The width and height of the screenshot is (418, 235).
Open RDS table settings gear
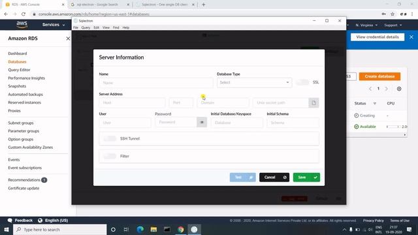tap(399, 89)
